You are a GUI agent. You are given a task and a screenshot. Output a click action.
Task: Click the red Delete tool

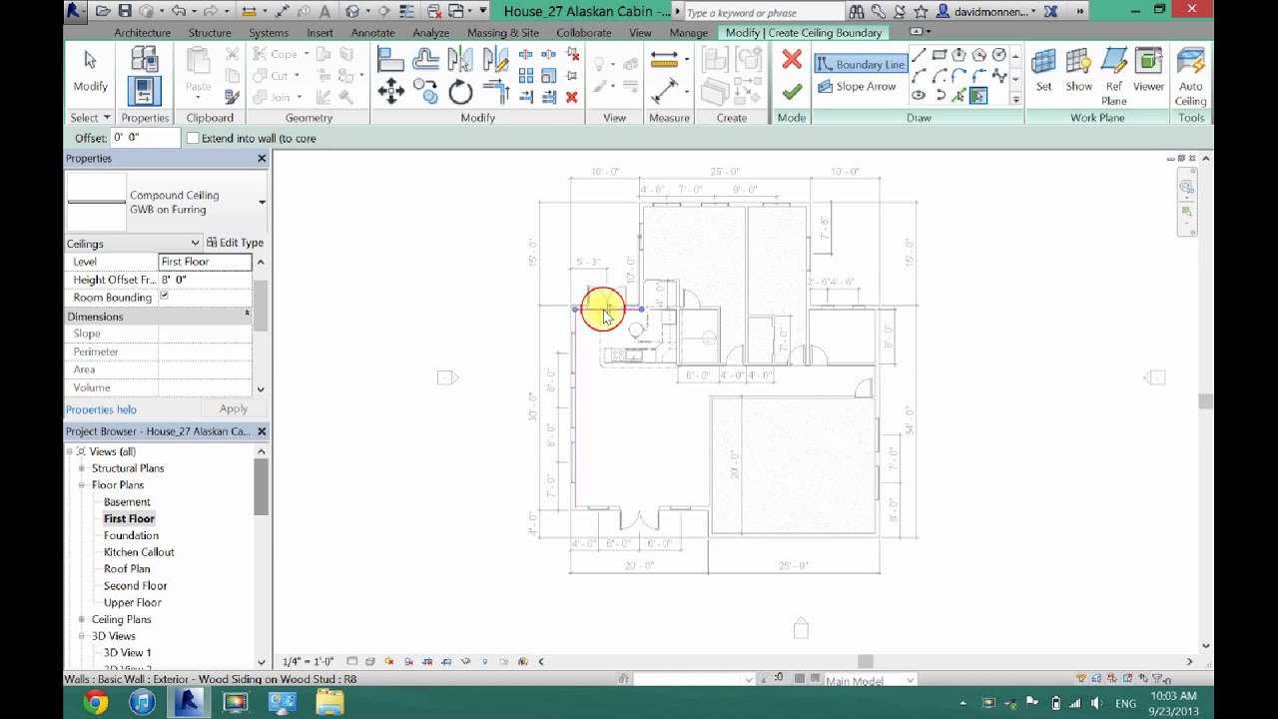(x=571, y=97)
